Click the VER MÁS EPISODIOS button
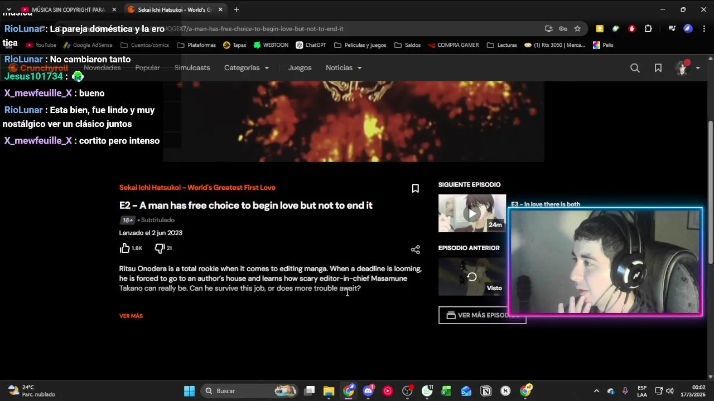Image resolution: width=714 pixels, height=401 pixels. 482,315
